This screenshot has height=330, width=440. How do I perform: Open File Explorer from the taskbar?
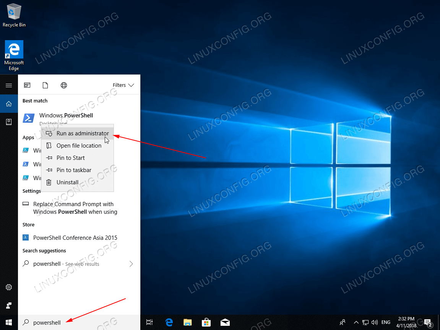pos(187,322)
